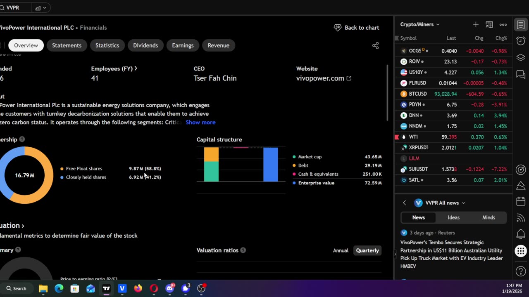529x297 pixels.
Task: Open the news feed broadcast icon
Action: pos(521,218)
